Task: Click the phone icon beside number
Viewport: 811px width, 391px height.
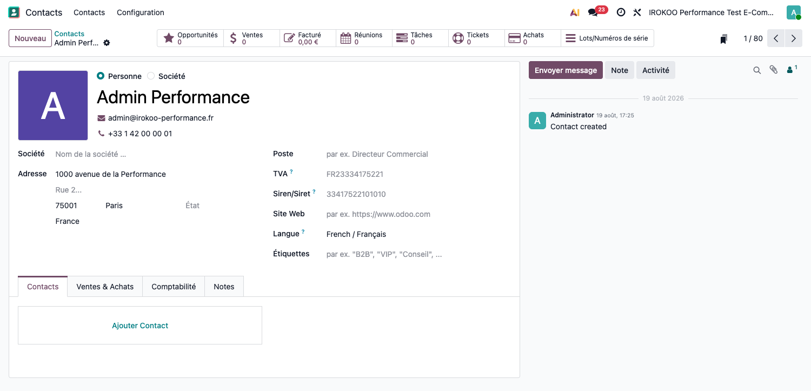Action: 101,134
